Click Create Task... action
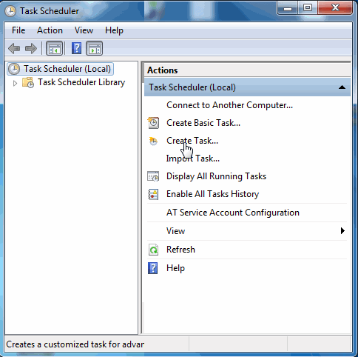This screenshot has width=358, height=357. click(192, 141)
